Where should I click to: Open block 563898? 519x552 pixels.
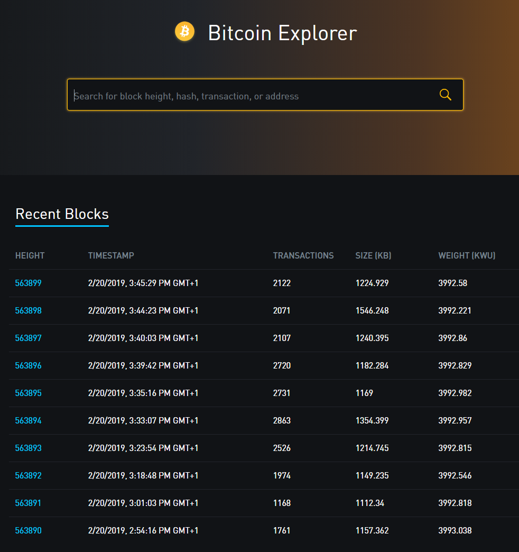[28, 310]
